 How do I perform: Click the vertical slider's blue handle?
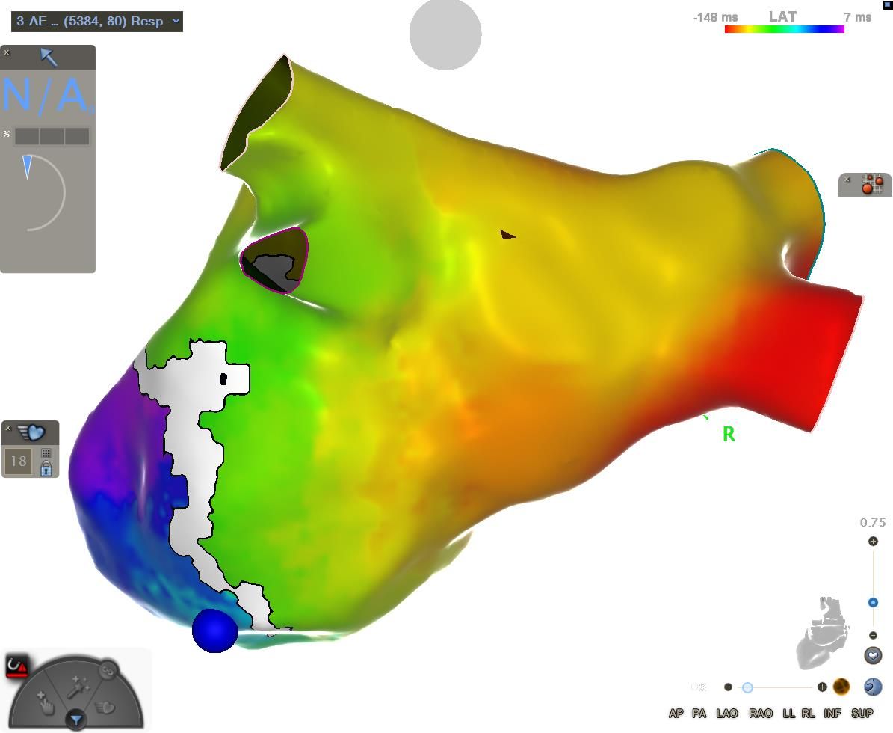coord(873,603)
